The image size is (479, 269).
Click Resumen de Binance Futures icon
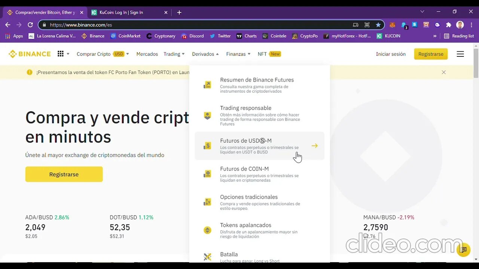pos(207,85)
